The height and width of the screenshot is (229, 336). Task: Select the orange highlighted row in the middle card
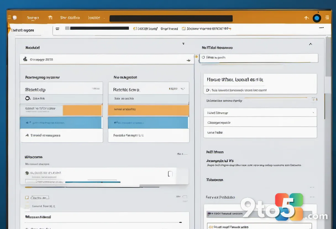pyautogui.click(x=148, y=110)
